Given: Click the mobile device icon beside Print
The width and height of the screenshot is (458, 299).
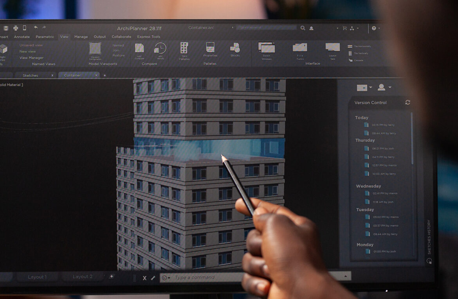Looking at the screenshot, I should click(x=25, y=28).
